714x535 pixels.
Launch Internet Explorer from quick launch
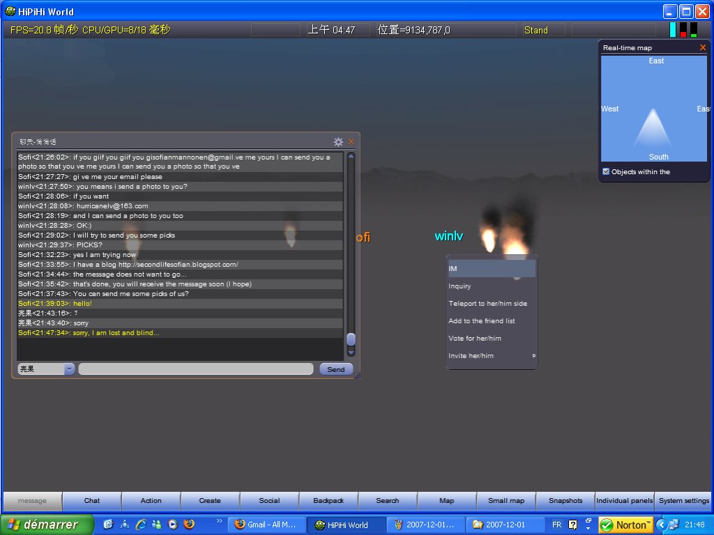coord(141,525)
